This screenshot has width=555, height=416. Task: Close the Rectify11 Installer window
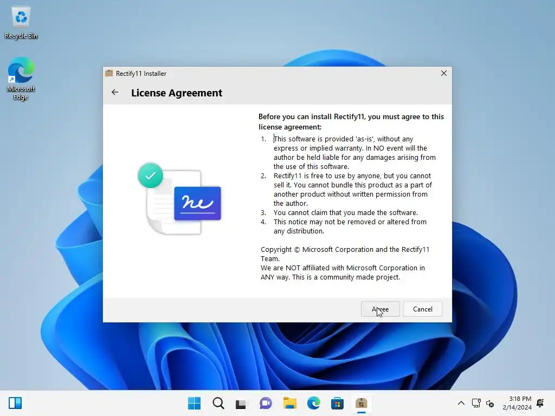(443, 73)
